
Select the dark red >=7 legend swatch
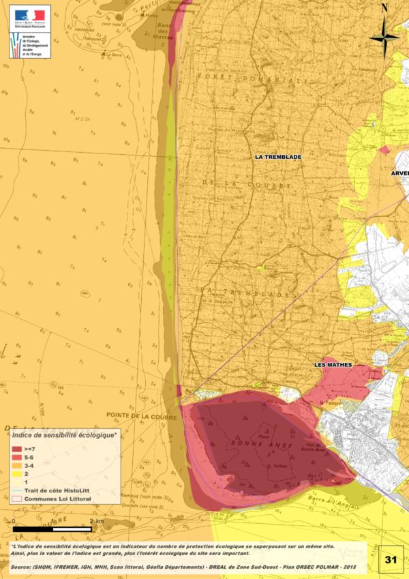pyautogui.click(x=16, y=449)
